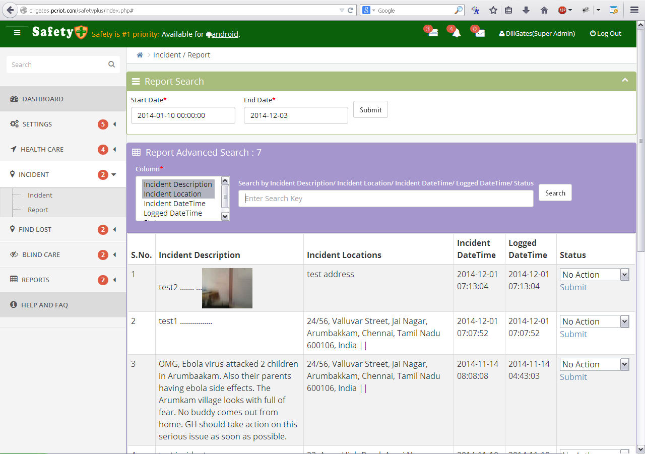The image size is (645, 454).
Task: Expand the Settings menu arrow
Action: coord(114,124)
